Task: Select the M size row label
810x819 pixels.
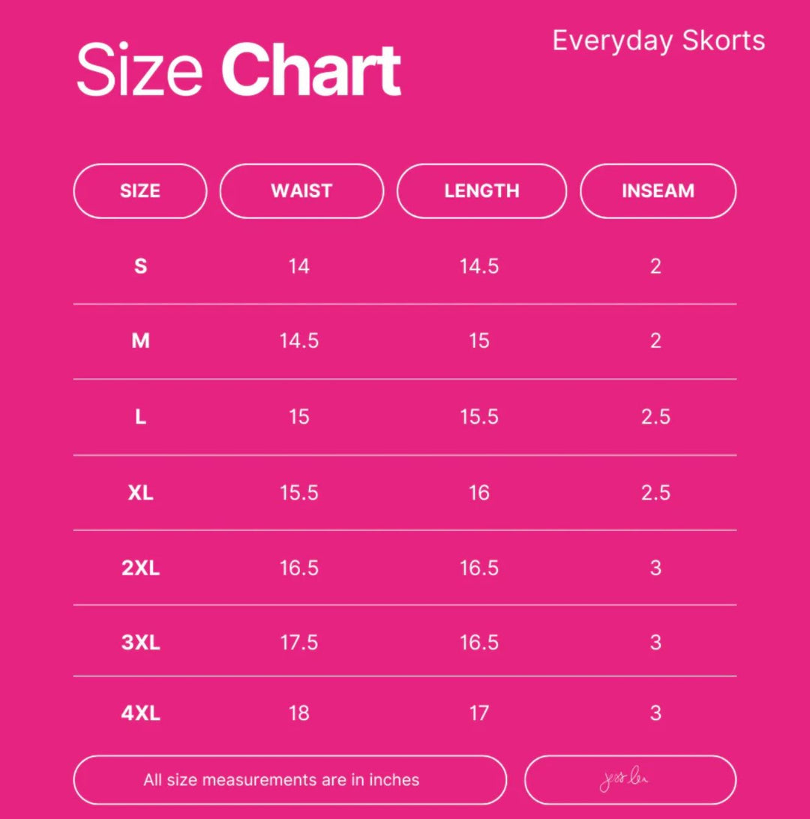Action: [140, 341]
